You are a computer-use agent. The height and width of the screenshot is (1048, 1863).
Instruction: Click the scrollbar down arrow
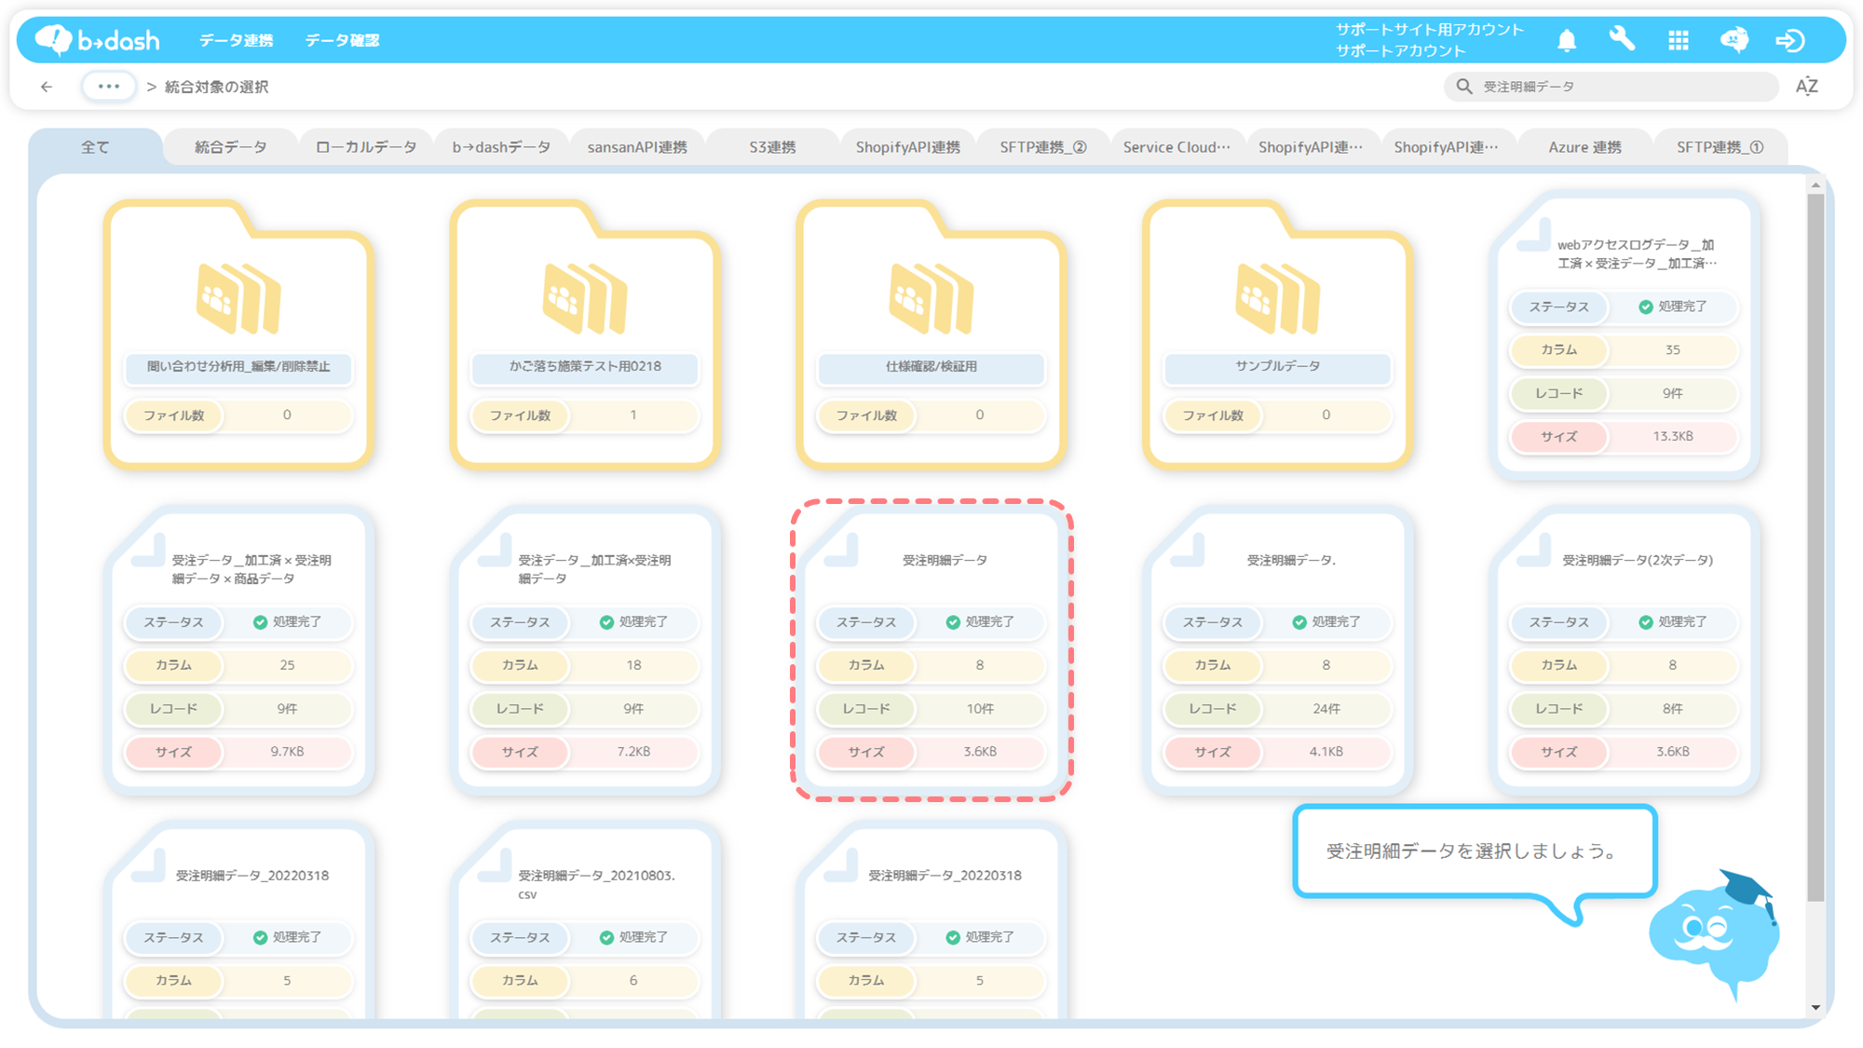coord(1815,1007)
